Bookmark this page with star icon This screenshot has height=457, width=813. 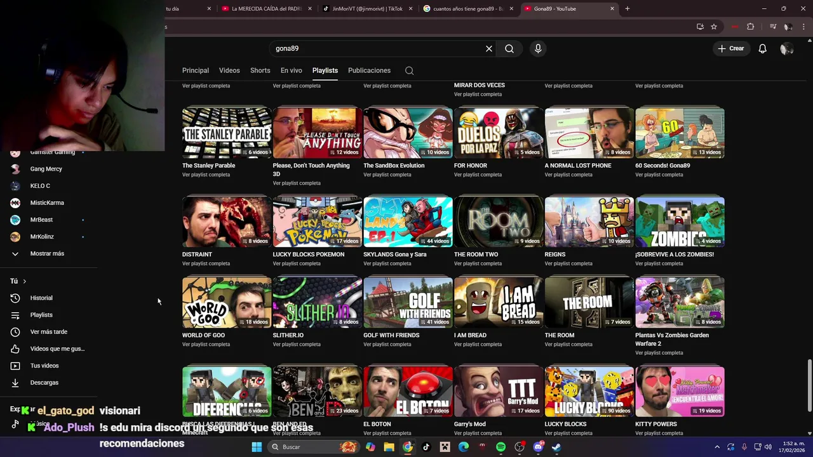[x=714, y=27]
